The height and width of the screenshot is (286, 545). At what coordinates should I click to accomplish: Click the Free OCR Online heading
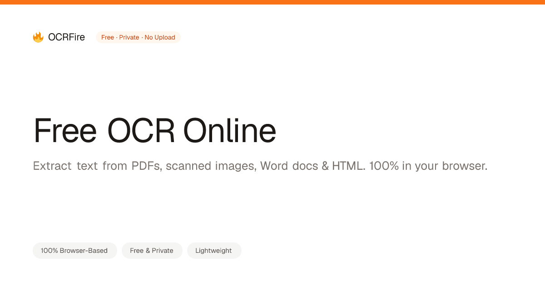[155, 131]
